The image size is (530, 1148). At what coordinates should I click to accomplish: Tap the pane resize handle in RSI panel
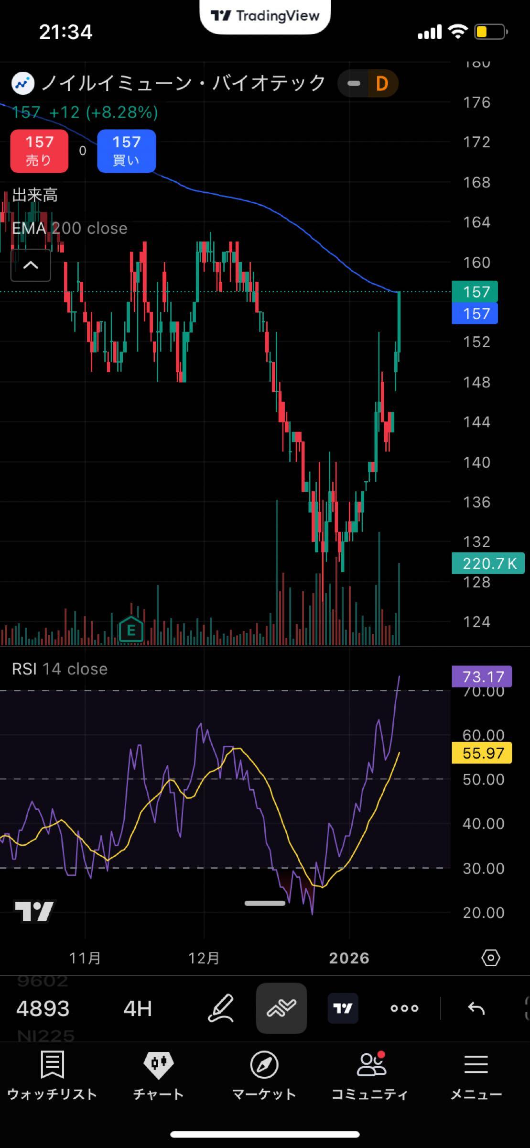click(265, 903)
